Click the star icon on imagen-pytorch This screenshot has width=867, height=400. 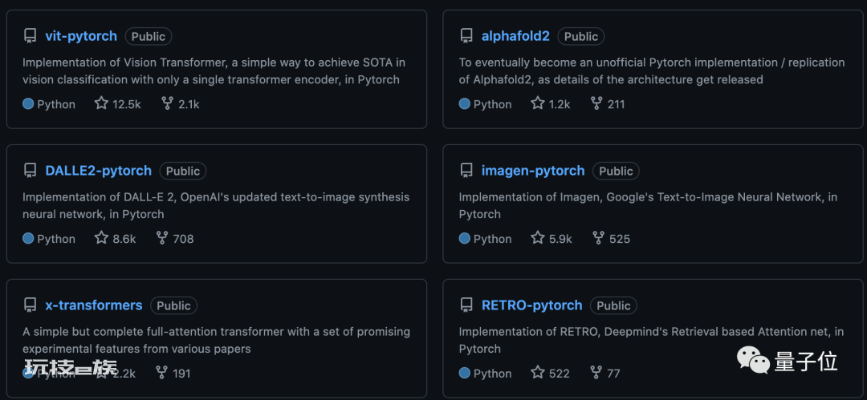click(537, 238)
